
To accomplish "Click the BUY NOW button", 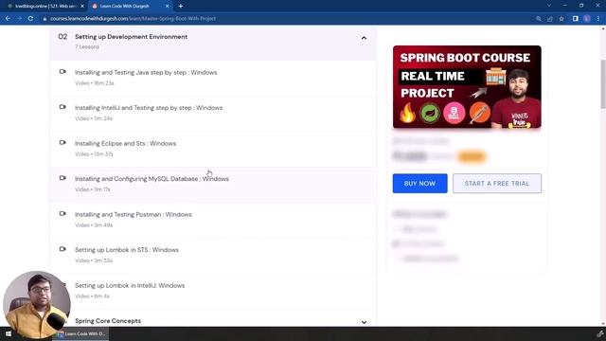I will click(419, 184).
